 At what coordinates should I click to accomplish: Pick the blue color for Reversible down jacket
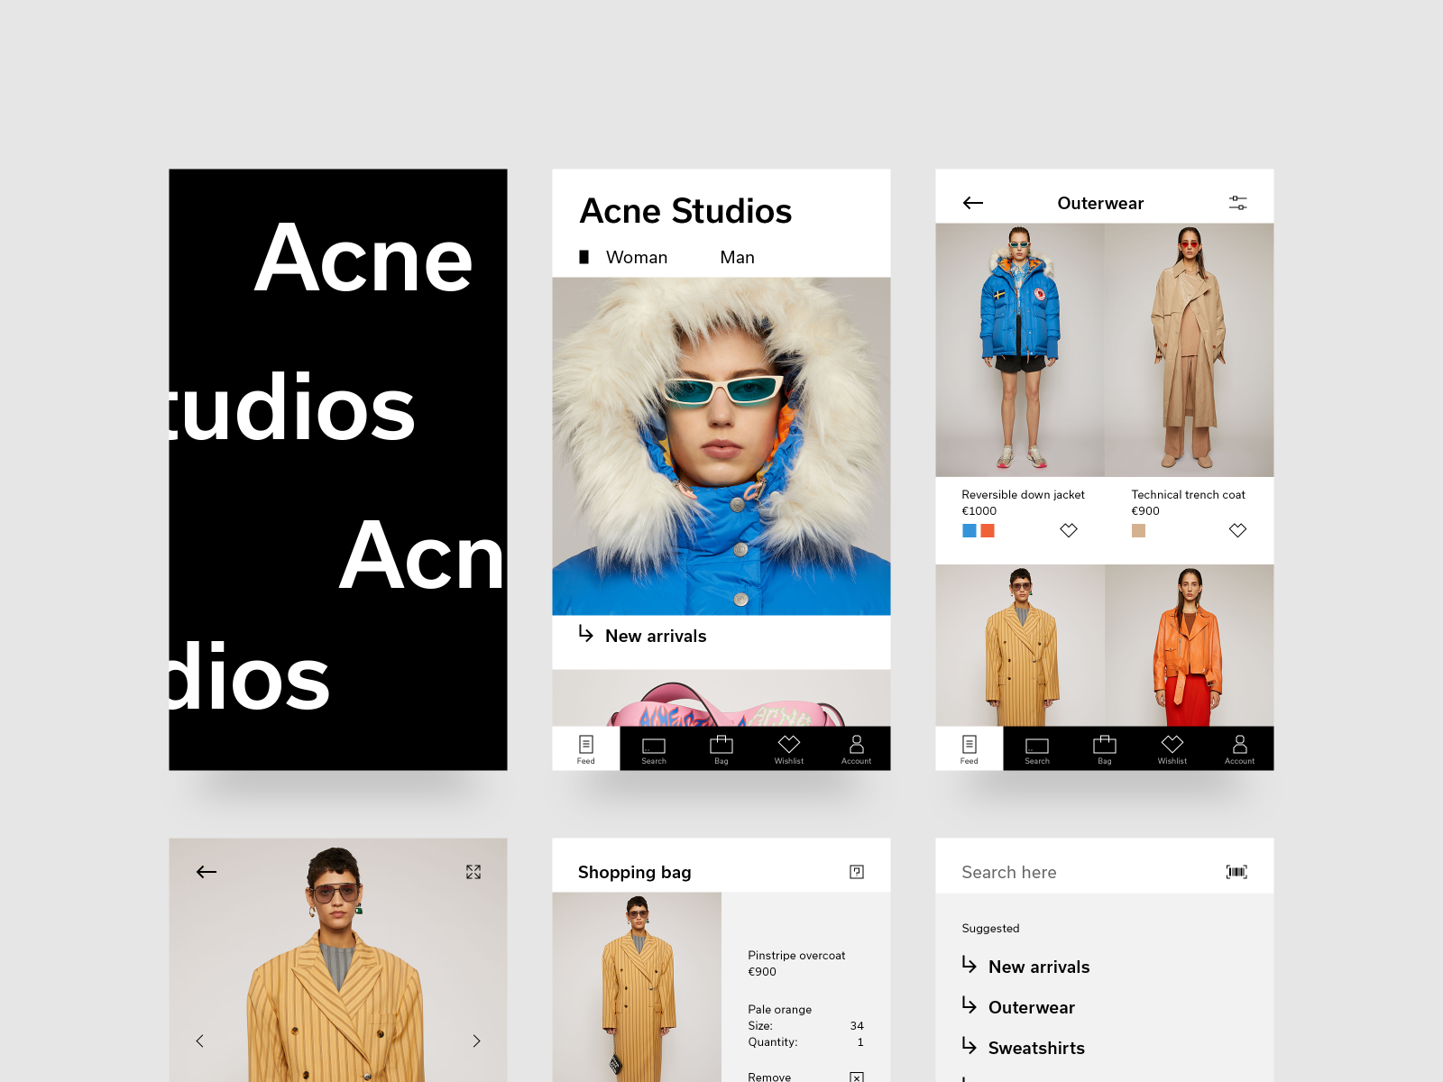pos(970,530)
